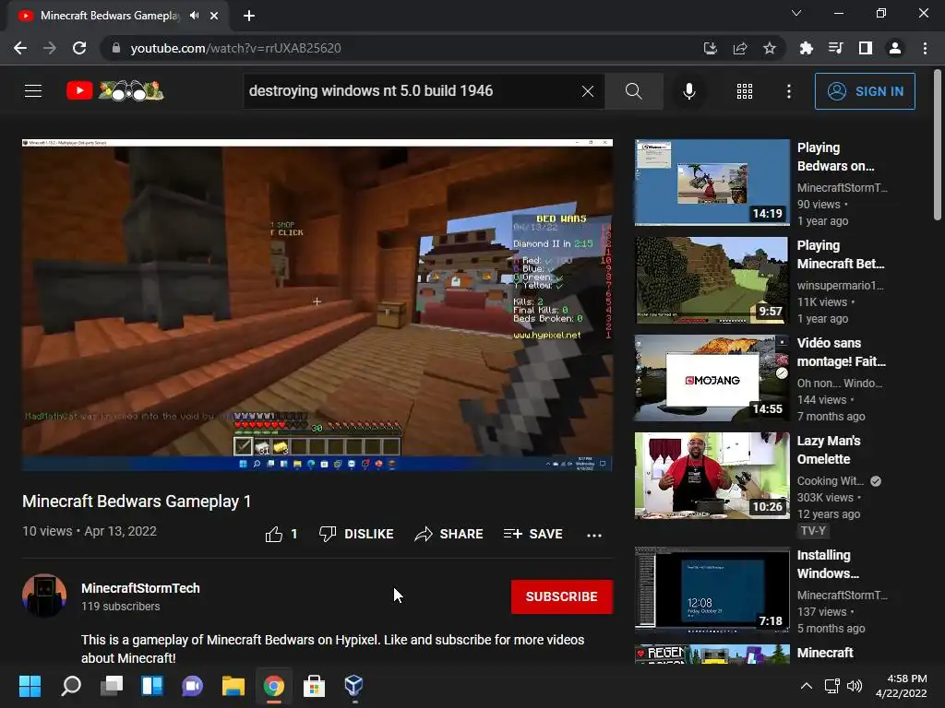Screen dimensions: 945x708
Task: Open 'Playing Minecraft Bet...' 9:57 thumbnail
Action: coord(712,280)
